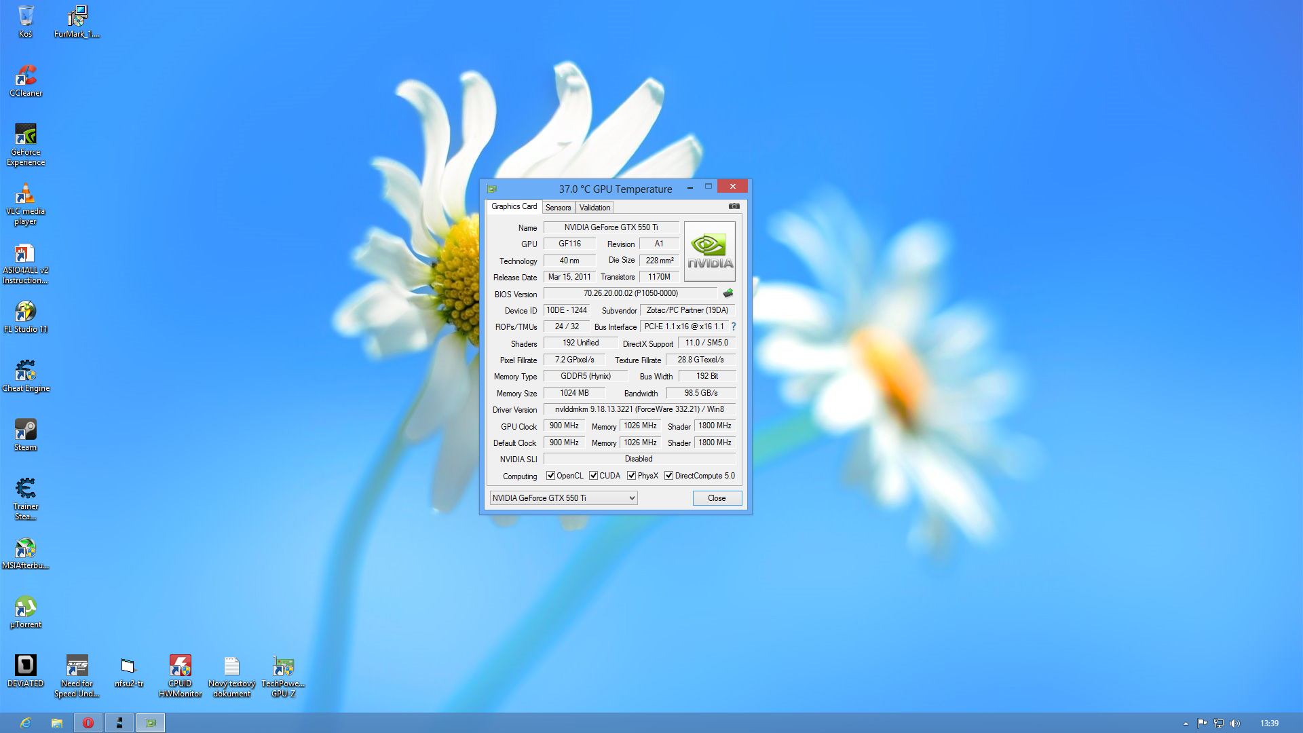1303x733 pixels.
Task: Select the FurMark desktop icon
Action: pyautogui.click(x=77, y=21)
